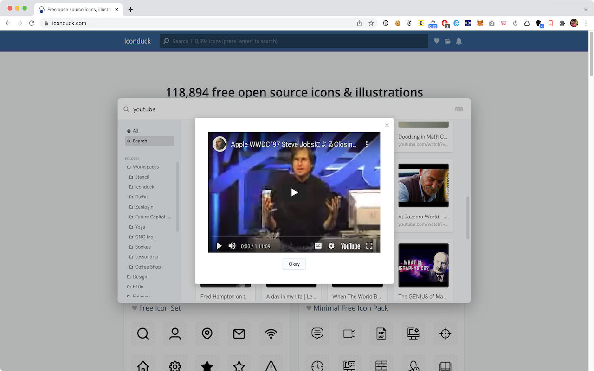
Task: Select the video camera icon in Minimal pack
Action: tap(349, 333)
